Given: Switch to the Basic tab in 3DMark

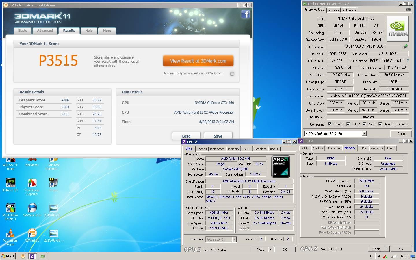Looking at the screenshot, I should tap(23, 31).
